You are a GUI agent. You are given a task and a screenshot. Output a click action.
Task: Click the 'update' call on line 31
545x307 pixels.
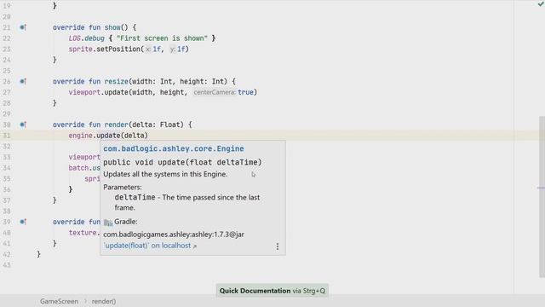108,136
